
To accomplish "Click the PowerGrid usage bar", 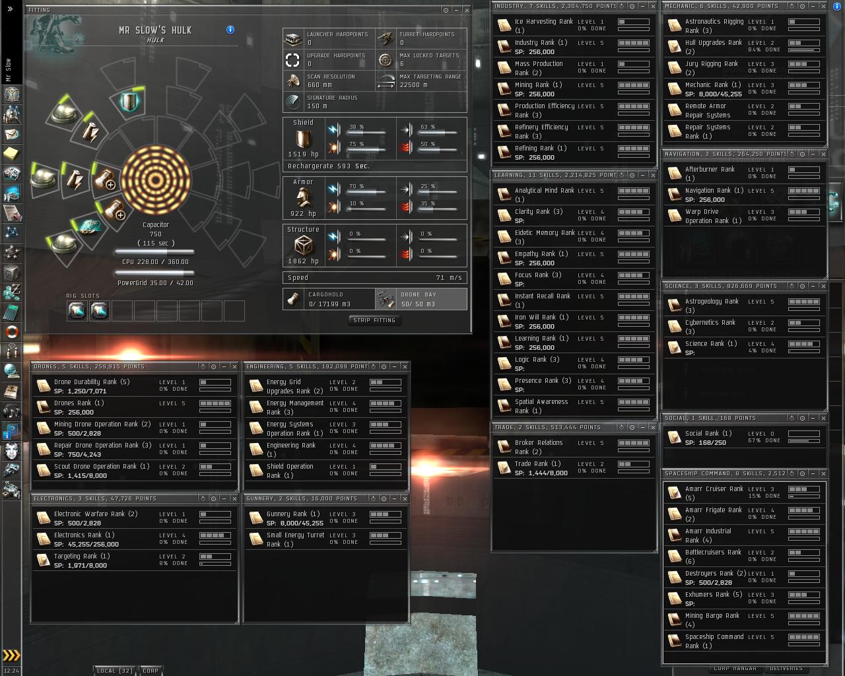I will pos(154,273).
